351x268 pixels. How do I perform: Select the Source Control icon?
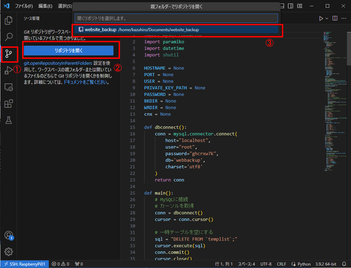tap(9, 54)
